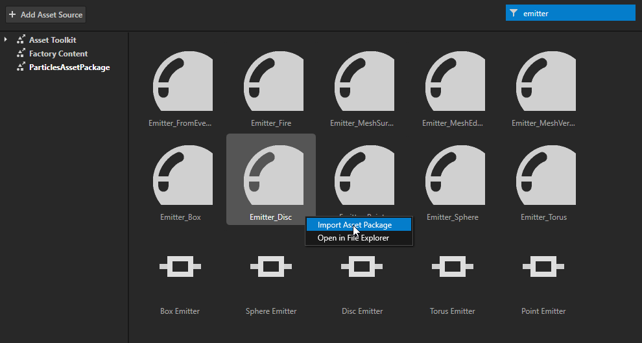Viewport: 642px width, 343px height.
Task: Click the Emitter_Sphere label text
Action: [453, 217]
